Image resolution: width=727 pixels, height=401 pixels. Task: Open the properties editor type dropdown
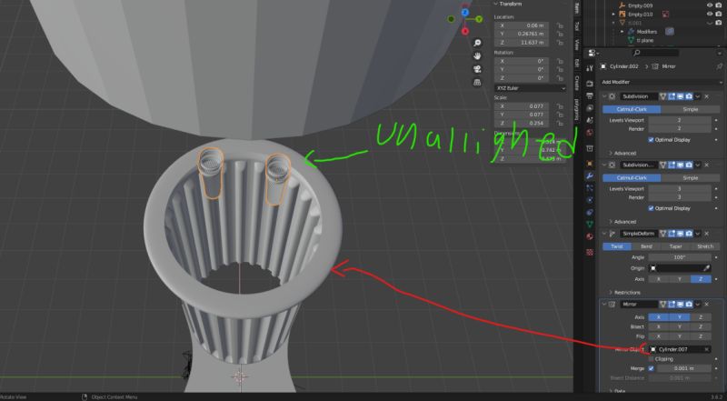click(593, 53)
